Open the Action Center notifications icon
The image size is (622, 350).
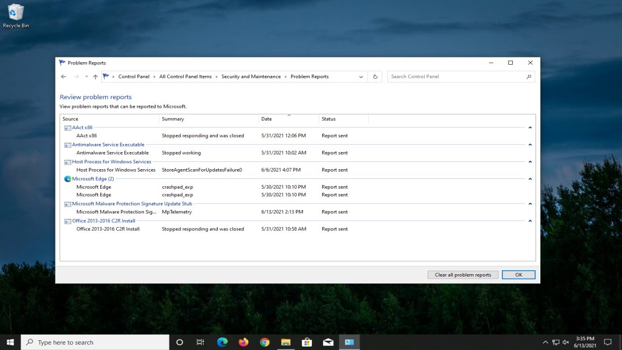(607, 342)
